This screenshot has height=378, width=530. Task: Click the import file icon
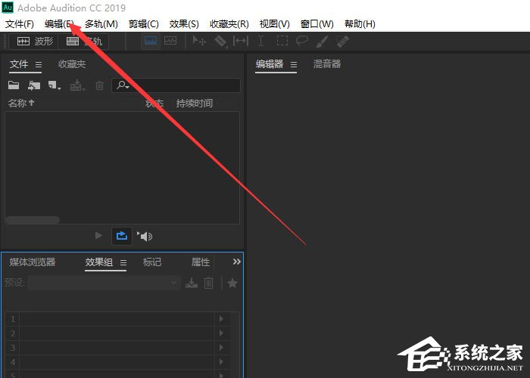coord(34,85)
